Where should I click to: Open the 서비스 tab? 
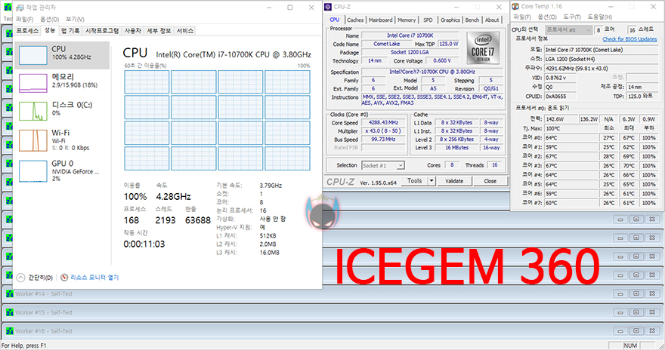click(x=185, y=31)
